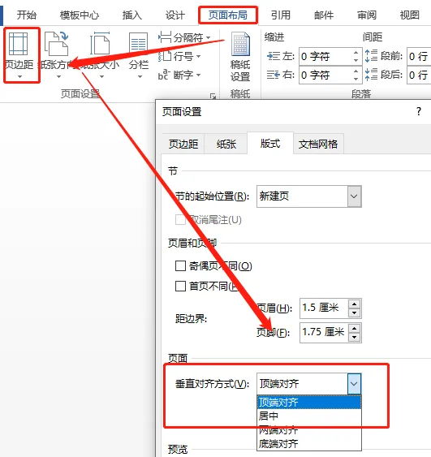
Task: Open the 行号 line numbers menu
Action: tap(179, 56)
